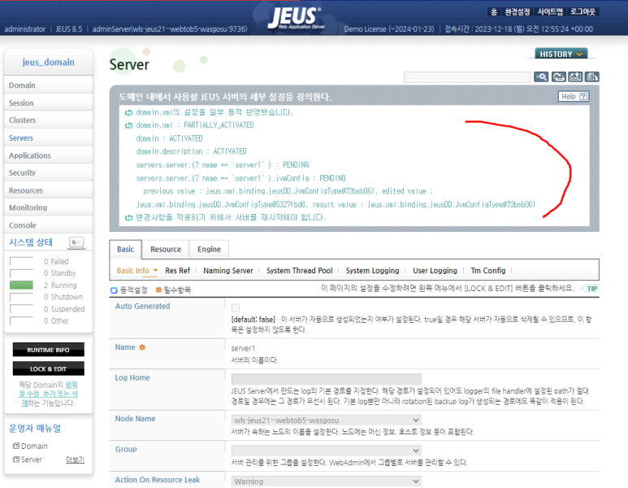Click the Log Home input field
Screen dimensions: 628x488
click(327, 379)
